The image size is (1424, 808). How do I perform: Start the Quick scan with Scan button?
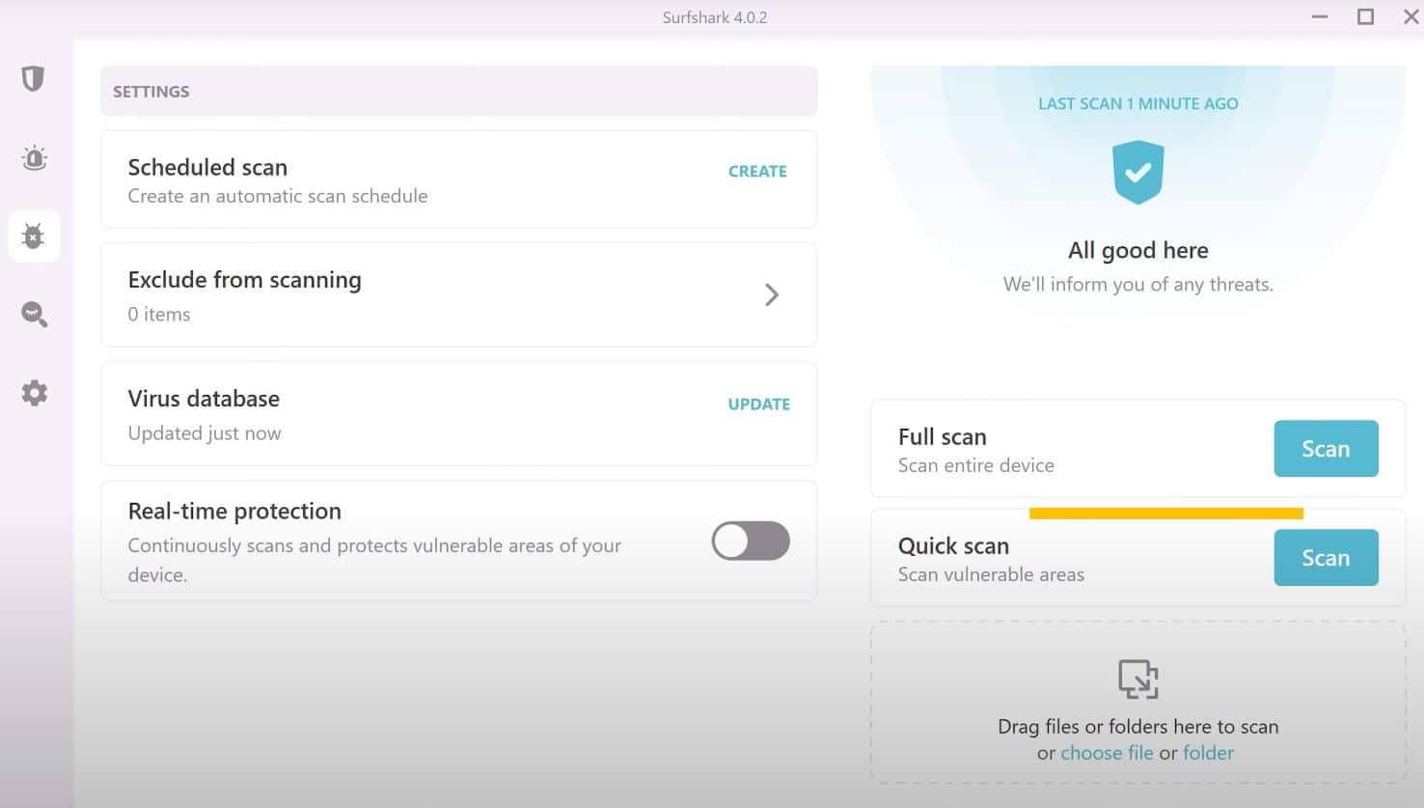[x=1326, y=558]
